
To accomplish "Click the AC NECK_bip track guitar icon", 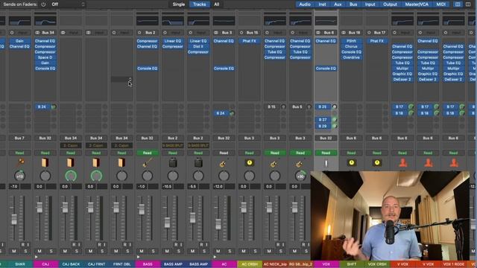I will click(275, 163).
